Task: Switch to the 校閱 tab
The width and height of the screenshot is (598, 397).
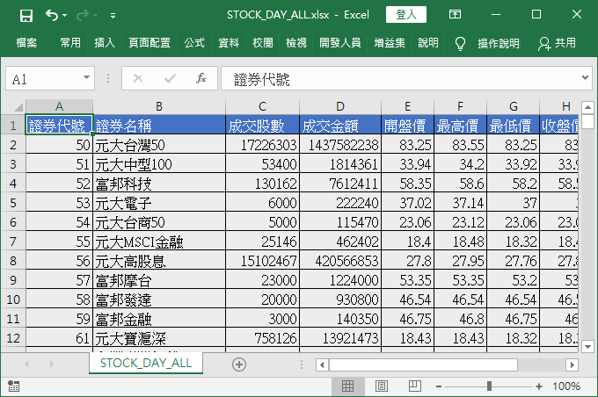Action: pos(263,43)
